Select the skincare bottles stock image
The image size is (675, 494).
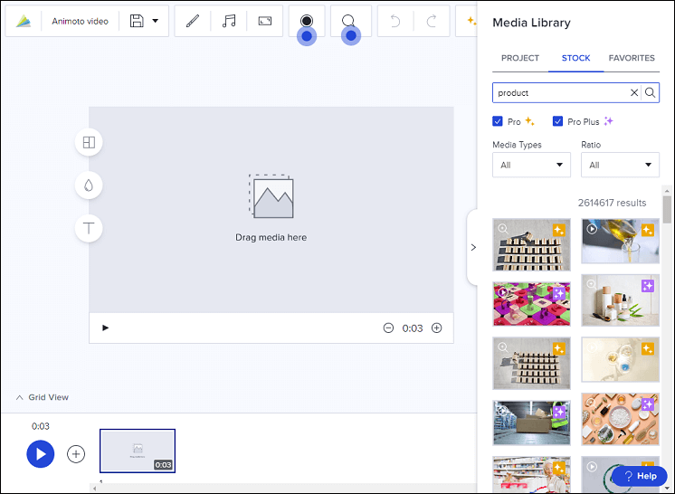click(621, 300)
